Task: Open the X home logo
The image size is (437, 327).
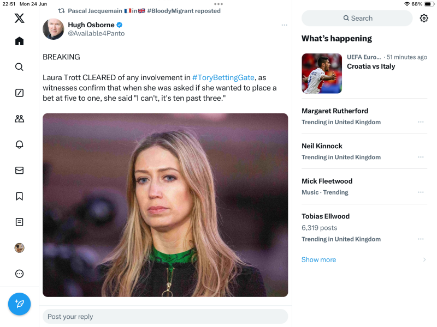Action: click(x=19, y=18)
